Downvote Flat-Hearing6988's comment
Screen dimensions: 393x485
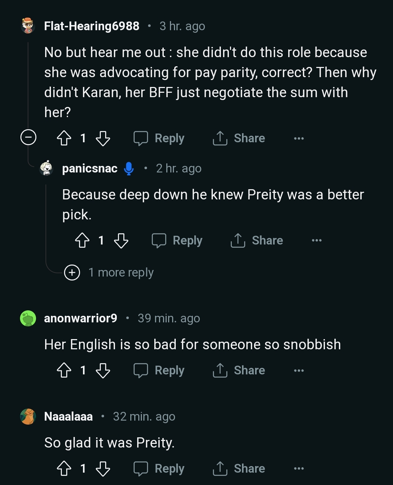(103, 138)
